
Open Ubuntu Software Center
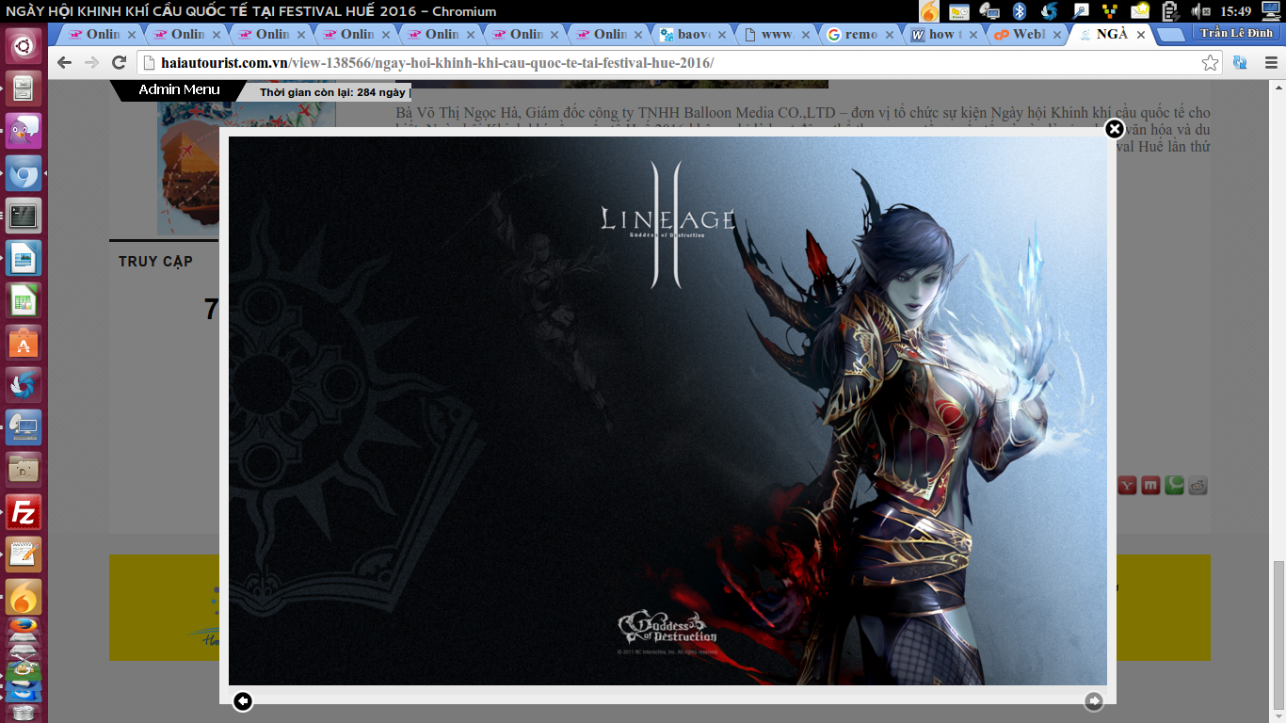(x=24, y=344)
